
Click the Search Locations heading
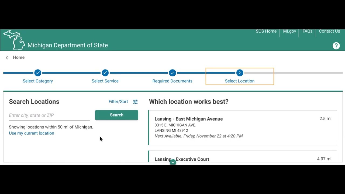[34, 102]
